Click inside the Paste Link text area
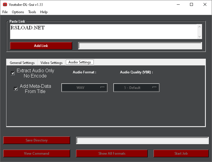212x162 pixels. click(104, 32)
